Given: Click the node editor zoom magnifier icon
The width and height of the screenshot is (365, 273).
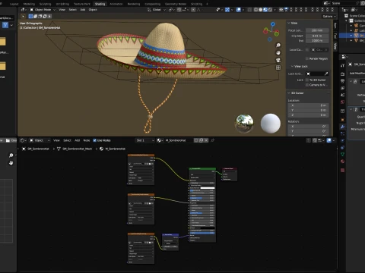Looking at the screenshot, I should coord(11,155).
